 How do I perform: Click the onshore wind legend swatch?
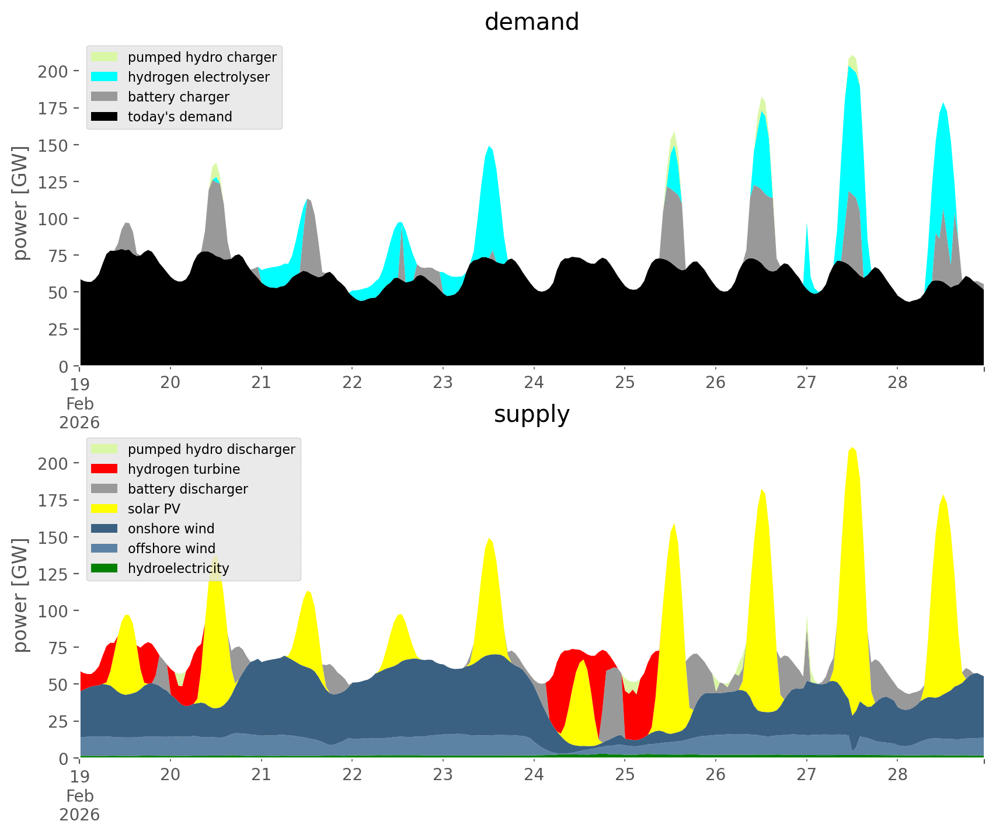coord(105,529)
